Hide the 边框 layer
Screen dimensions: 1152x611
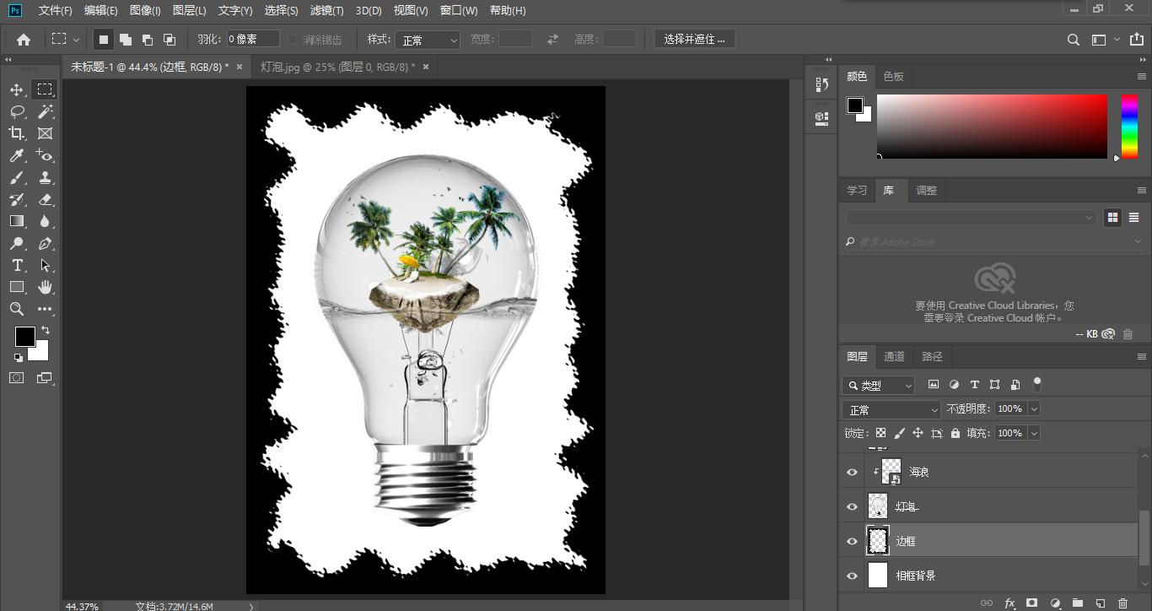[x=852, y=542]
